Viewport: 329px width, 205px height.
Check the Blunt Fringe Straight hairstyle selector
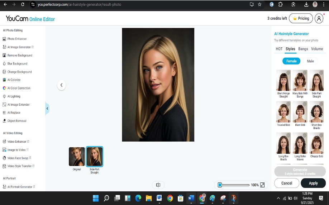click(x=288, y=73)
